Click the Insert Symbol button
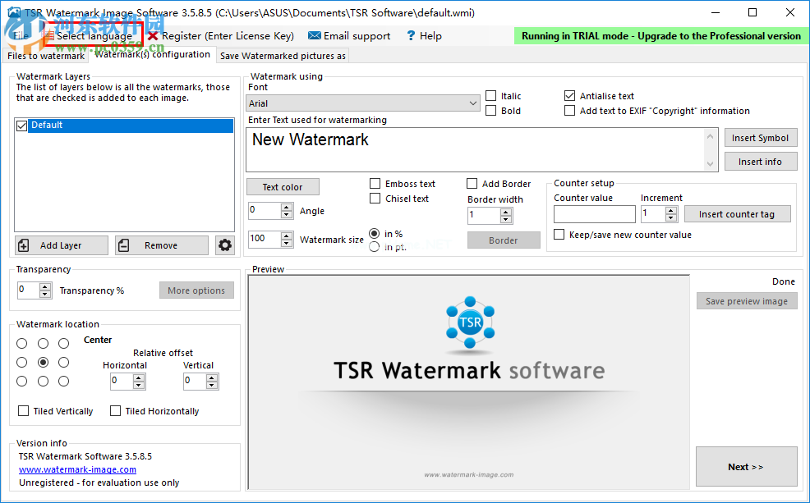810x503 pixels. pos(761,137)
